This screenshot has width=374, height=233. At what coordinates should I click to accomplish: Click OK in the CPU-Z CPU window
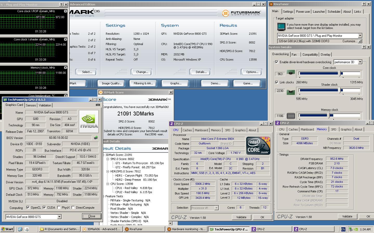coord(262,217)
